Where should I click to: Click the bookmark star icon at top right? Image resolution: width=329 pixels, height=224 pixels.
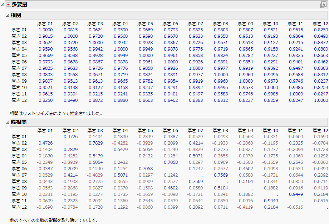324,5
